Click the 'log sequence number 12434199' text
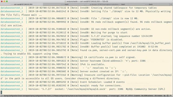This screenshot has width=173, height=97. click(133, 36)
